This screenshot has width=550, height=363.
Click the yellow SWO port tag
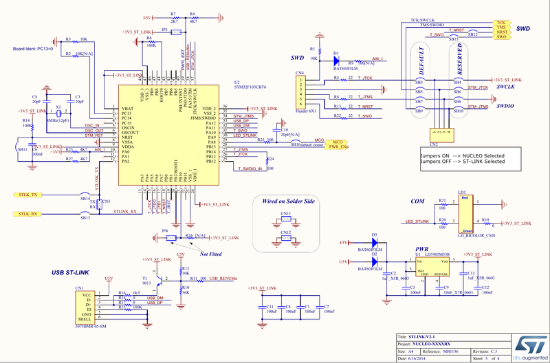[x=501, y=36]
